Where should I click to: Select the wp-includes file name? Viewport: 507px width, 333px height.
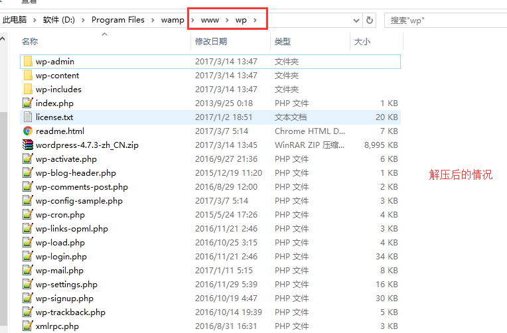pyautogui.click(x=58, y=90)
